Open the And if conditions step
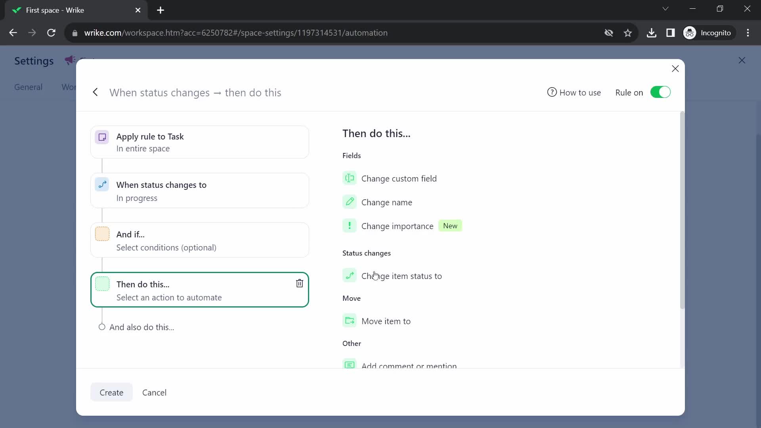Screen dimensions: 761x428 coord(200,240)
